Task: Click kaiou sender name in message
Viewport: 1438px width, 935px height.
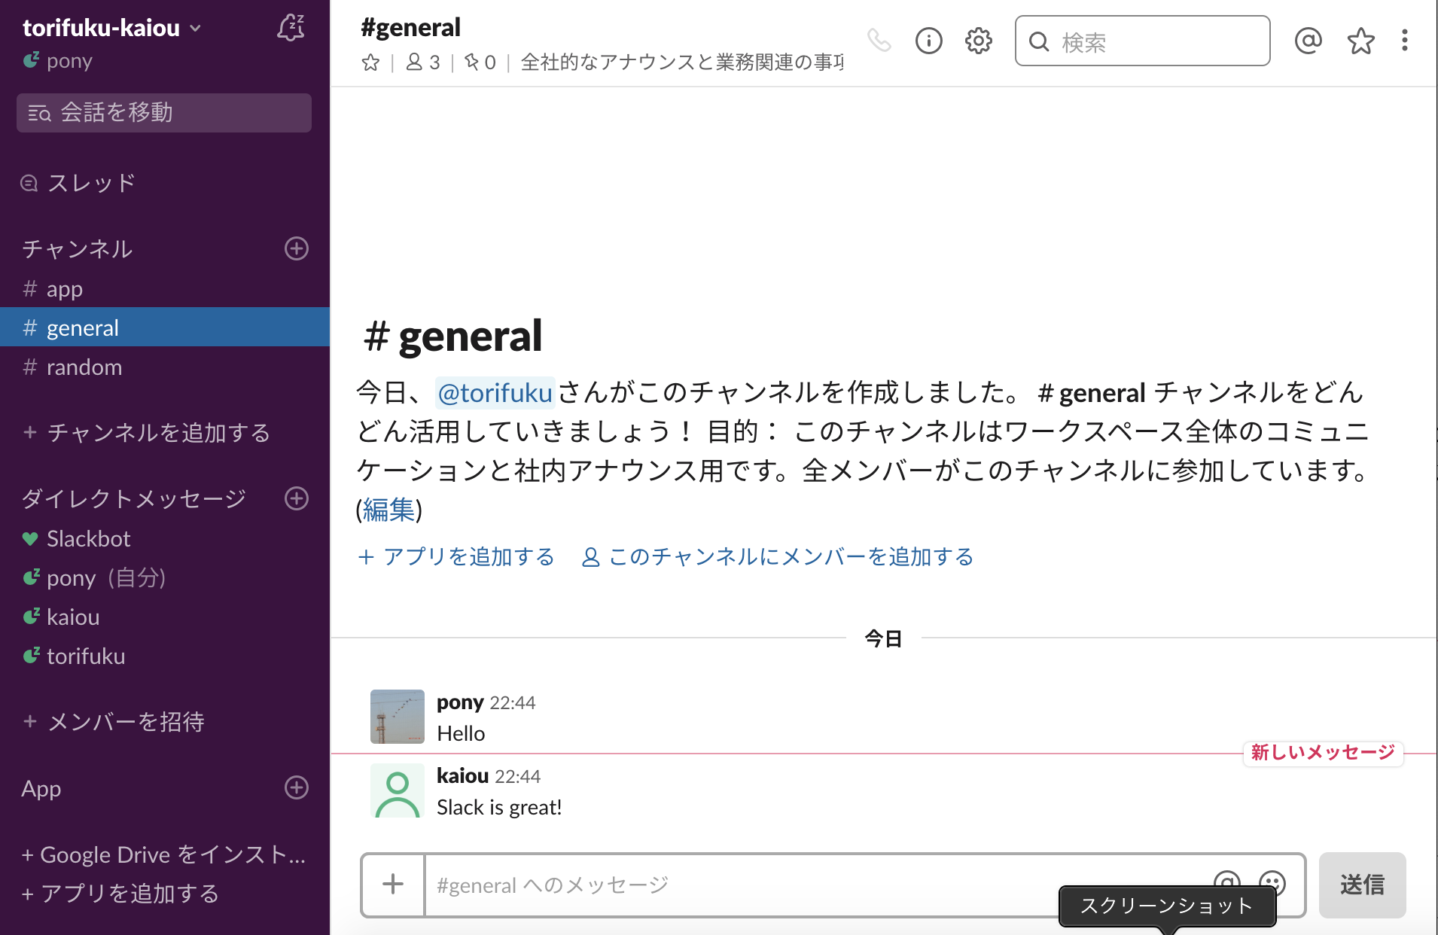Action: tap(463, 776)
